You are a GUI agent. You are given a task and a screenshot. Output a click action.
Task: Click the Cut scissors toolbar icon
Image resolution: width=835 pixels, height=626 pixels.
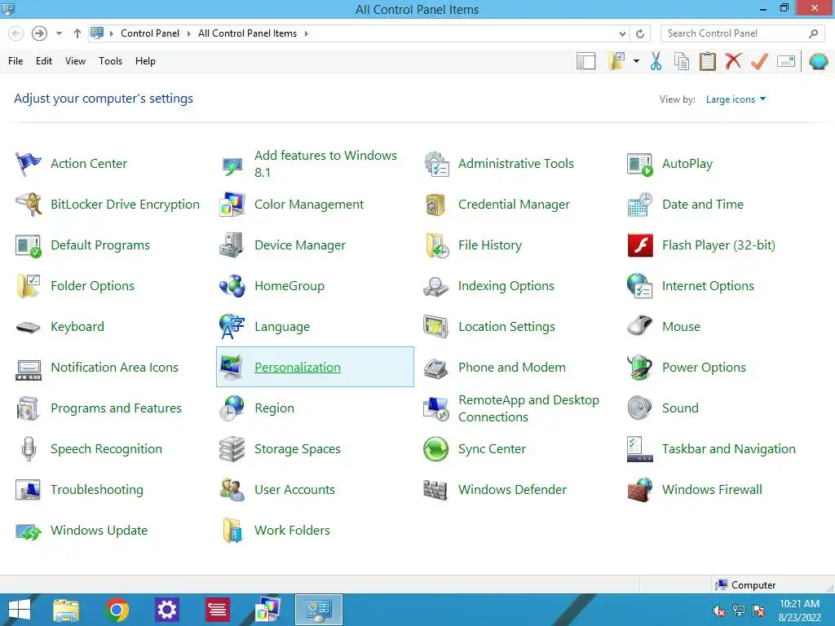click(656, 61)
